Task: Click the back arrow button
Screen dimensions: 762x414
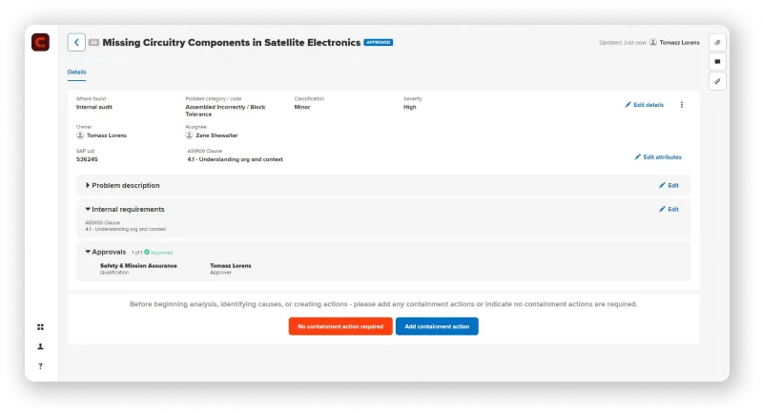Action: (76, 42)
